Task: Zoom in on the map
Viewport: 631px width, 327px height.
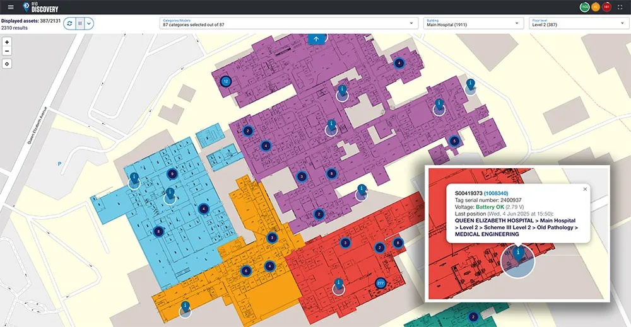Action: point(7,42)
